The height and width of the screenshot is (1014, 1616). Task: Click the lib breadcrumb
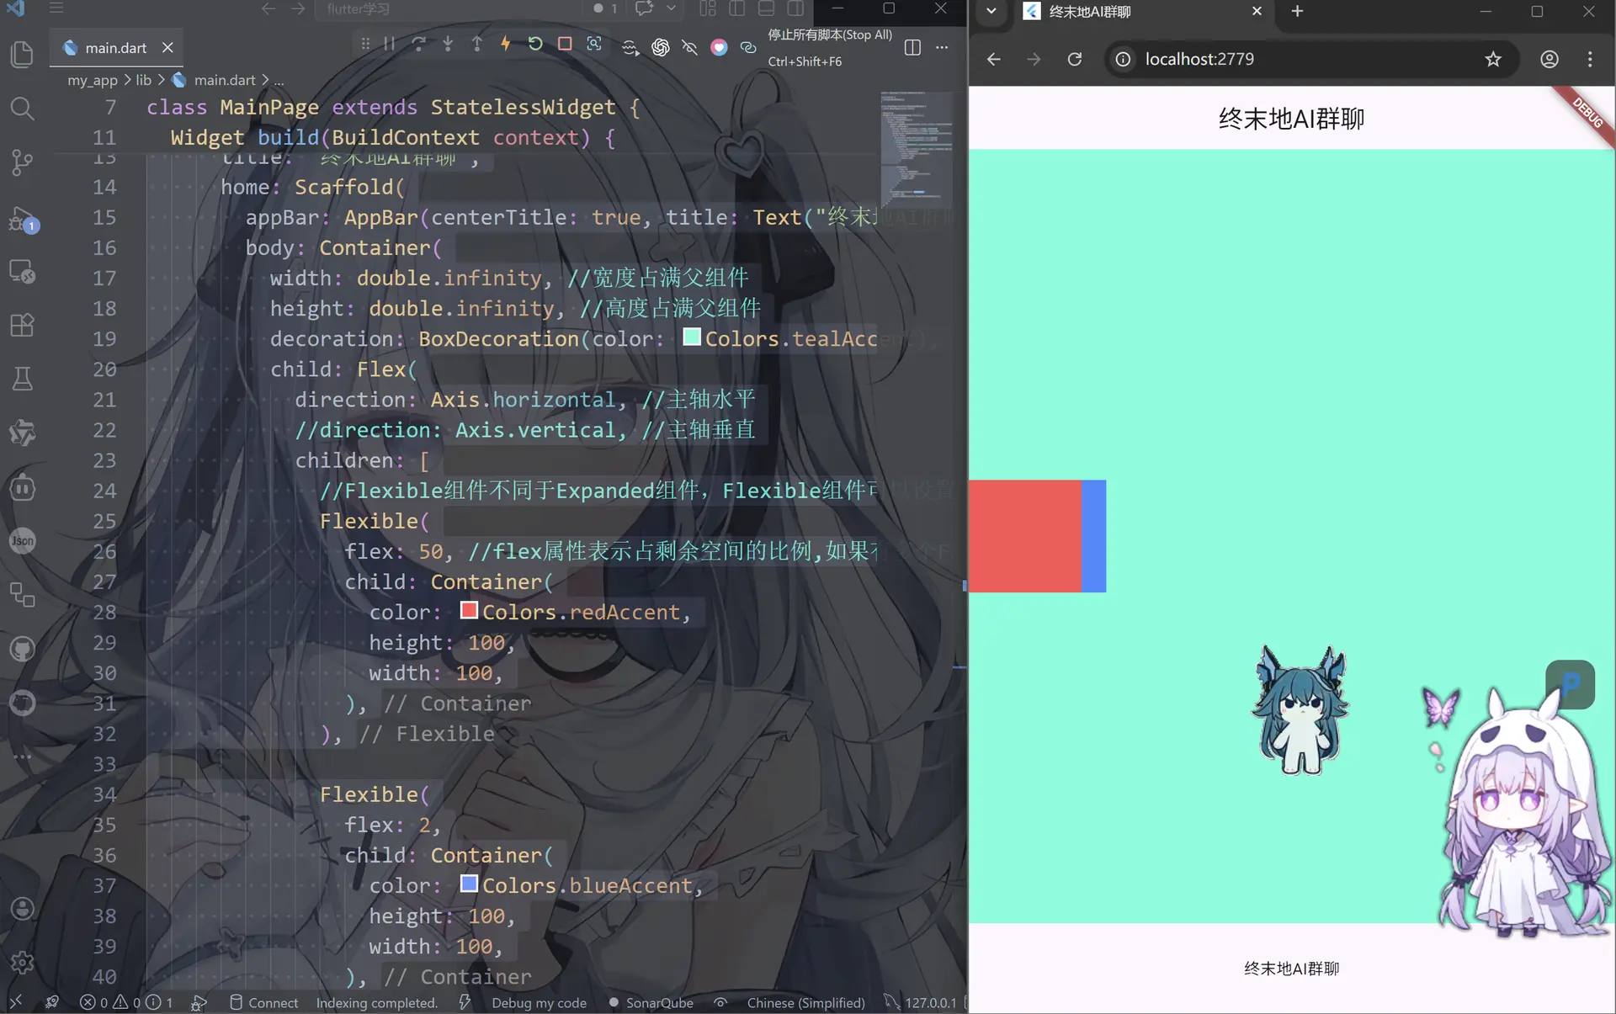(144, 80)
